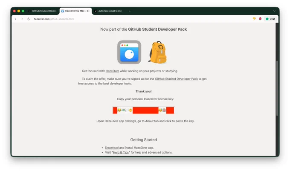The width and height of the screenshot is (290, 171).
Task: Open a new browser tab with plus
Action: pyautogui.click(x=130, y=11)
